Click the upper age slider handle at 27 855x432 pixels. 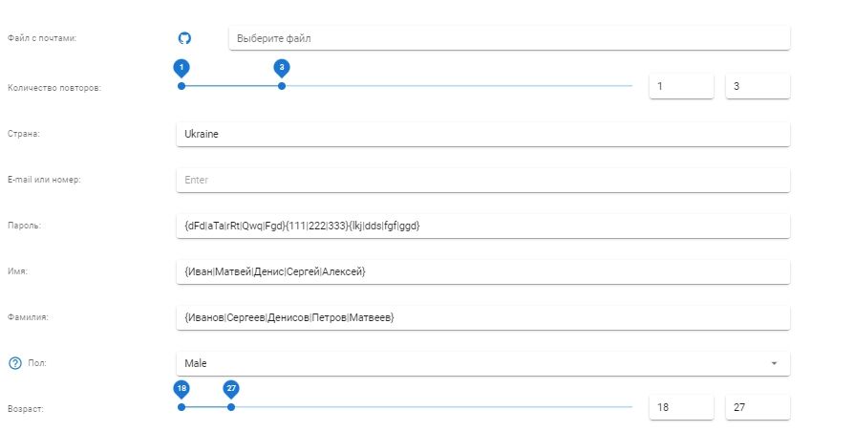231,407
